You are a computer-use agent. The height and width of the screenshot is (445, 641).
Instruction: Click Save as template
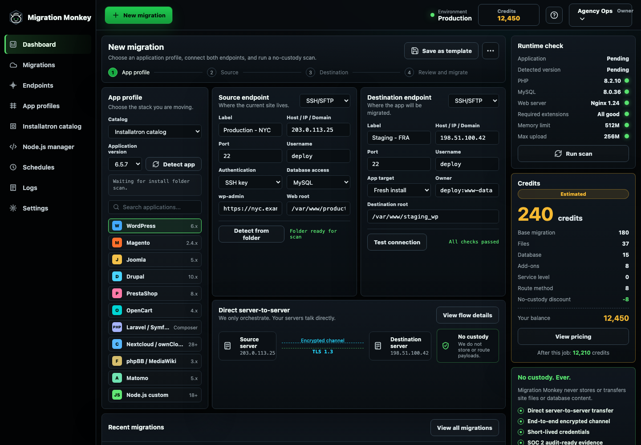tap(441, 51)
